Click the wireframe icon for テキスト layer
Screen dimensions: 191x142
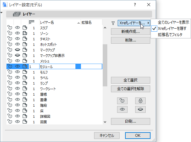pyautogui.click(x=25, y=39)
